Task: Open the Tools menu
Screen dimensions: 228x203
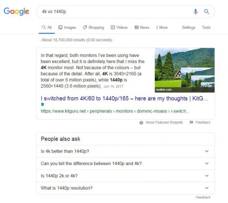Action: 206,28
